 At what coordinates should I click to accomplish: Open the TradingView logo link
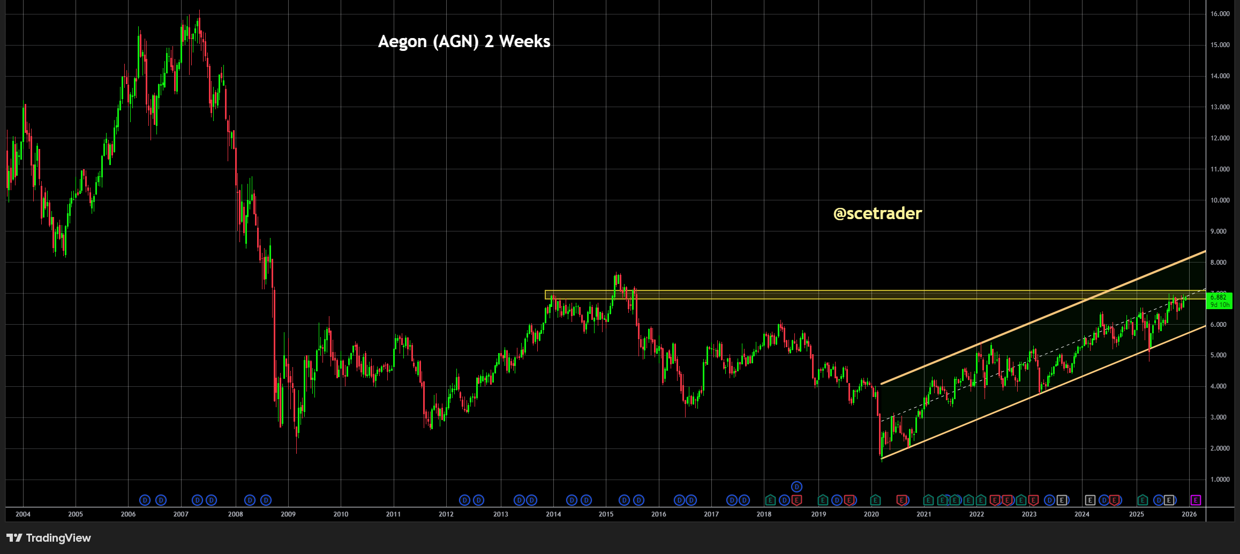(x=49, y=538)
